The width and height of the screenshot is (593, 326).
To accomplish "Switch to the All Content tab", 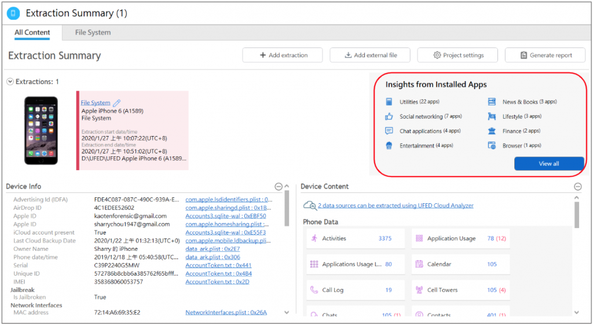I will coord(32,32).
